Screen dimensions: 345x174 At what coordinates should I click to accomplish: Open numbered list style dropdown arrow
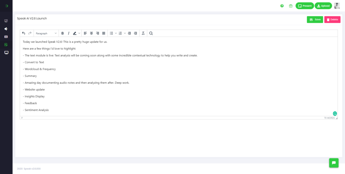point(125,33)
